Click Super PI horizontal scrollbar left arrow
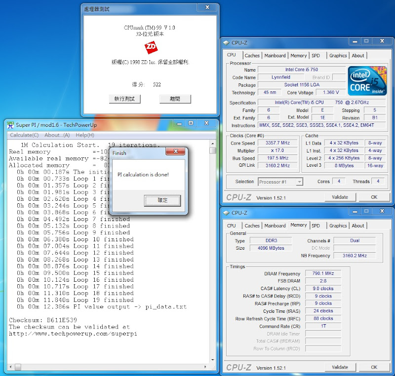The width and height of the screenshot is (395, 376). [10, 367]
